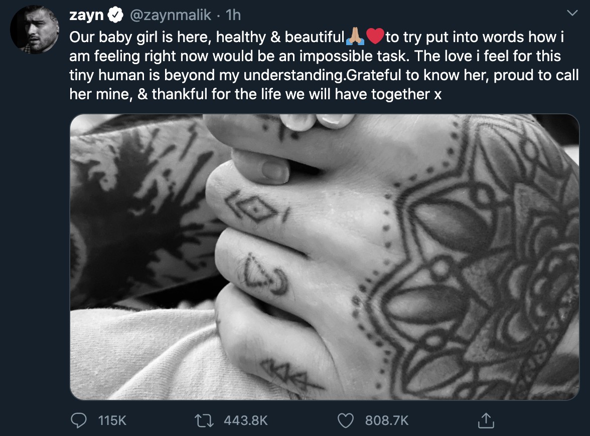Open the zayn display name link
This screenshot has height=436, width=590.
coord(86,15)
